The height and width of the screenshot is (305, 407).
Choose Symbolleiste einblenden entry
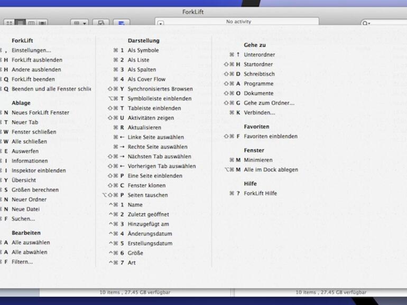coord(160,99)
